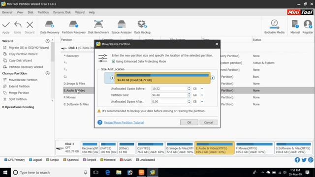This screenshot has width=315, height=177.
Task: Click the yellow partition size bar
Action: pos(162,78)
